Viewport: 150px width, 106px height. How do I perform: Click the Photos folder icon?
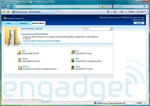click(20, 60)
